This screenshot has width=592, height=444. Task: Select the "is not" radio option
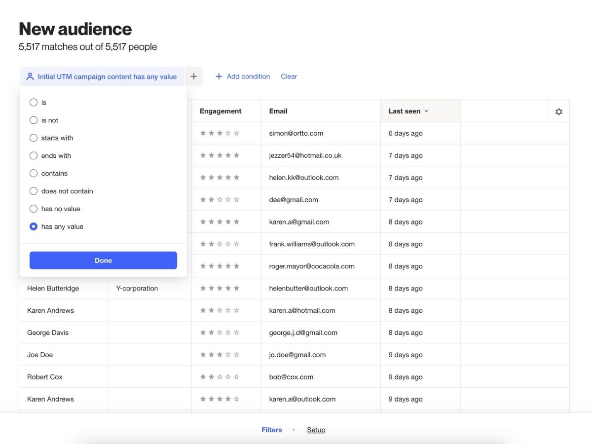click(34, 120)
